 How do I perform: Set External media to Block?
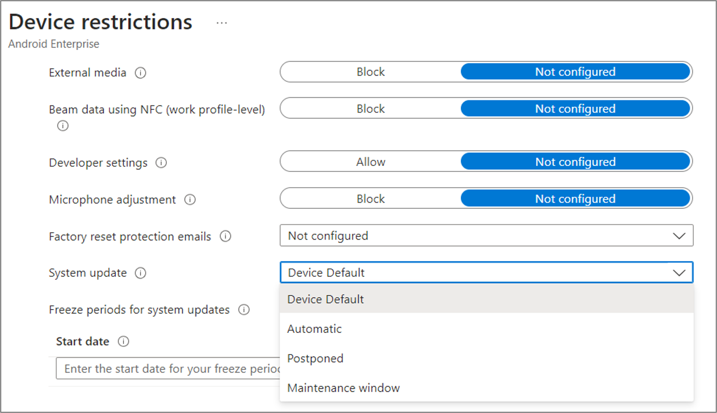(x=371, y=72)
